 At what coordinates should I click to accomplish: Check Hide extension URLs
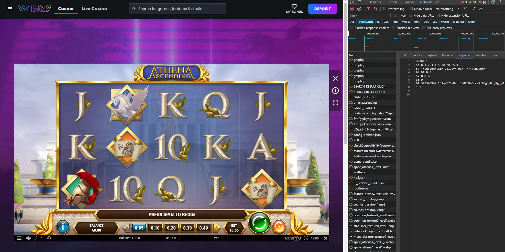(x=438, y=15)
